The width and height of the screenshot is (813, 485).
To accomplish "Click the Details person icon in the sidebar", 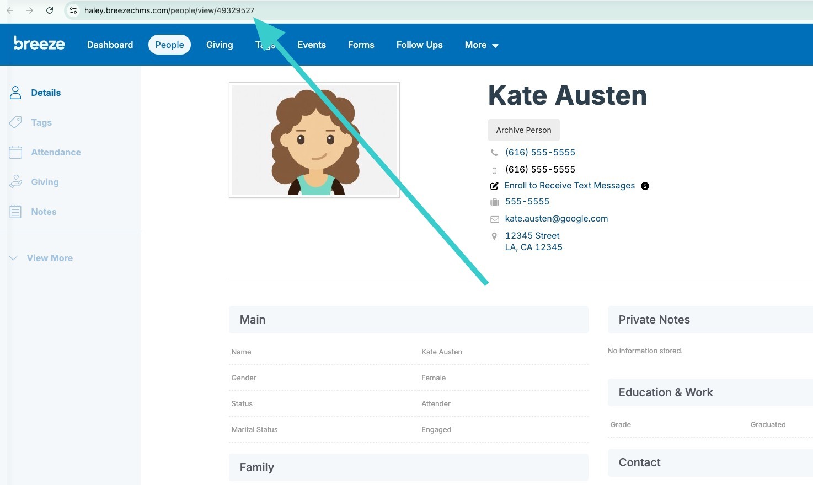I will pos(15,93).
